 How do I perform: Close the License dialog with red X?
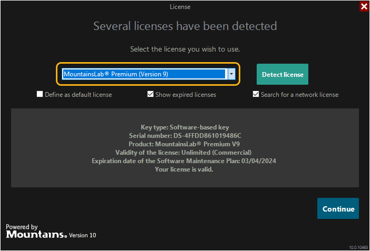(x=364, y=6)
